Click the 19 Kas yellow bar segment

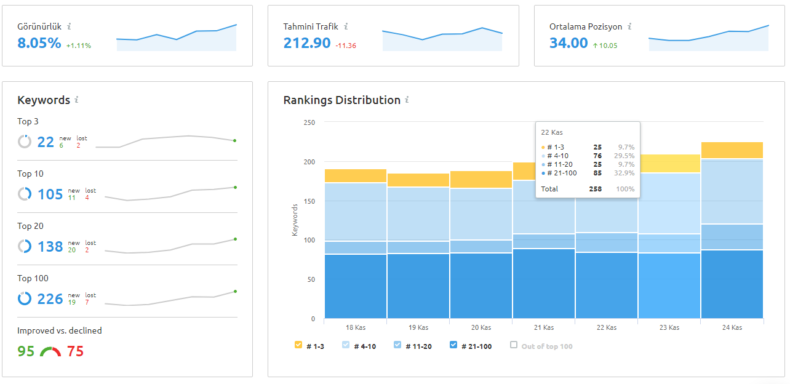pyautogui.click(x=418, y=180)
